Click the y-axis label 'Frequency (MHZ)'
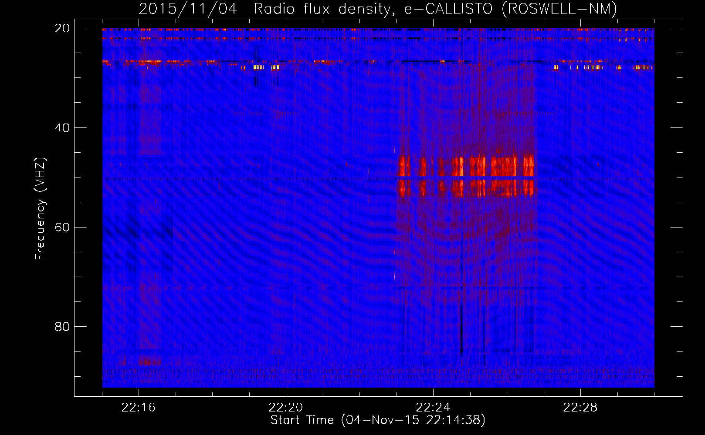The height and width of the screenshot is (435, 705). point(40,209)
